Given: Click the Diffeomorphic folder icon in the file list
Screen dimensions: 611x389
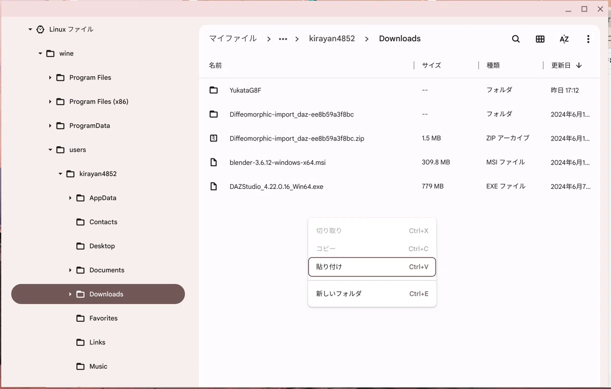Looking at the screenshot, I should tap(214, 114).
